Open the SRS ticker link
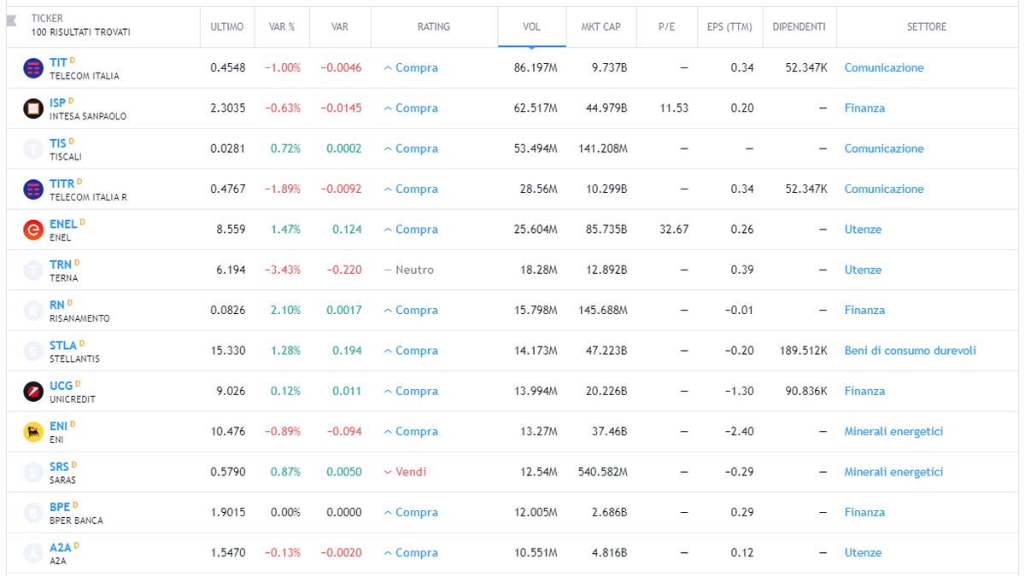 [59, 467]
